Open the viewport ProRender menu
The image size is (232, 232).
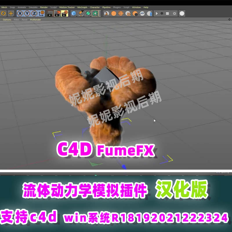tap(35, 20)
